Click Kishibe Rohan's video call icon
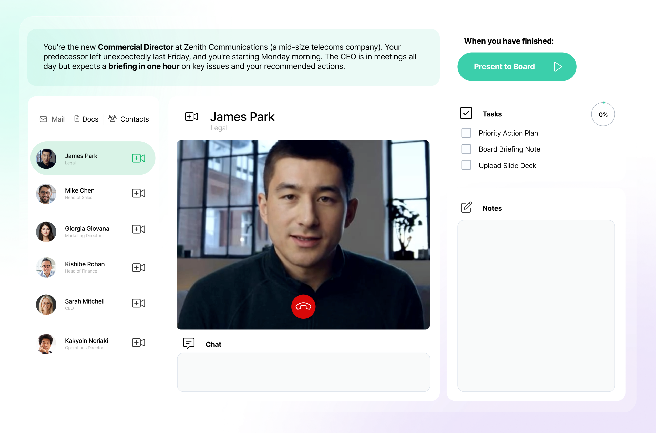 [138, 267]
